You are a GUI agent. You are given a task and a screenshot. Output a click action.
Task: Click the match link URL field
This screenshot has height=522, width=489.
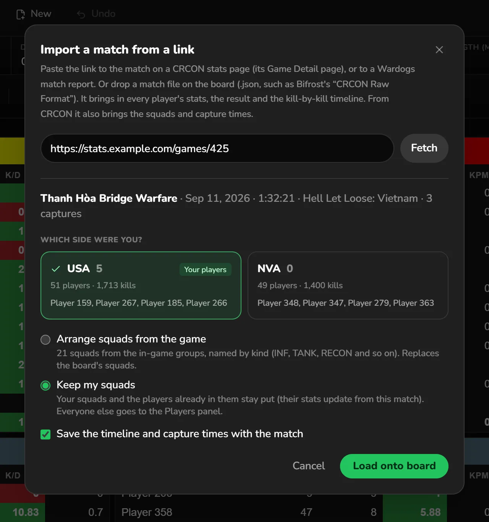tap(217, 148)
